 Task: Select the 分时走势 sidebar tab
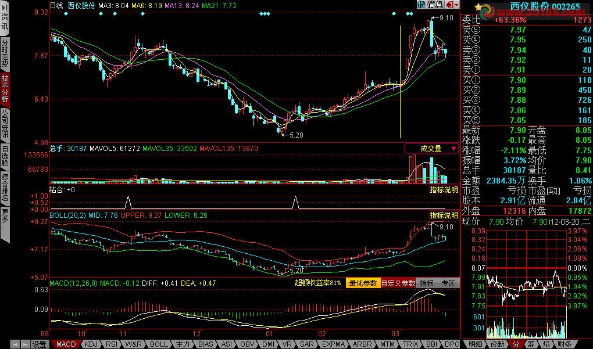5,54
